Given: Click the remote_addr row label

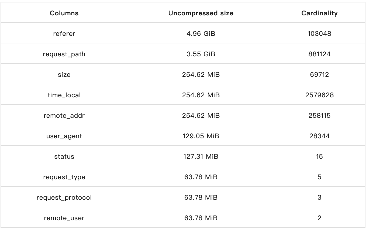Looking at the screenshot, I should 64,116.
